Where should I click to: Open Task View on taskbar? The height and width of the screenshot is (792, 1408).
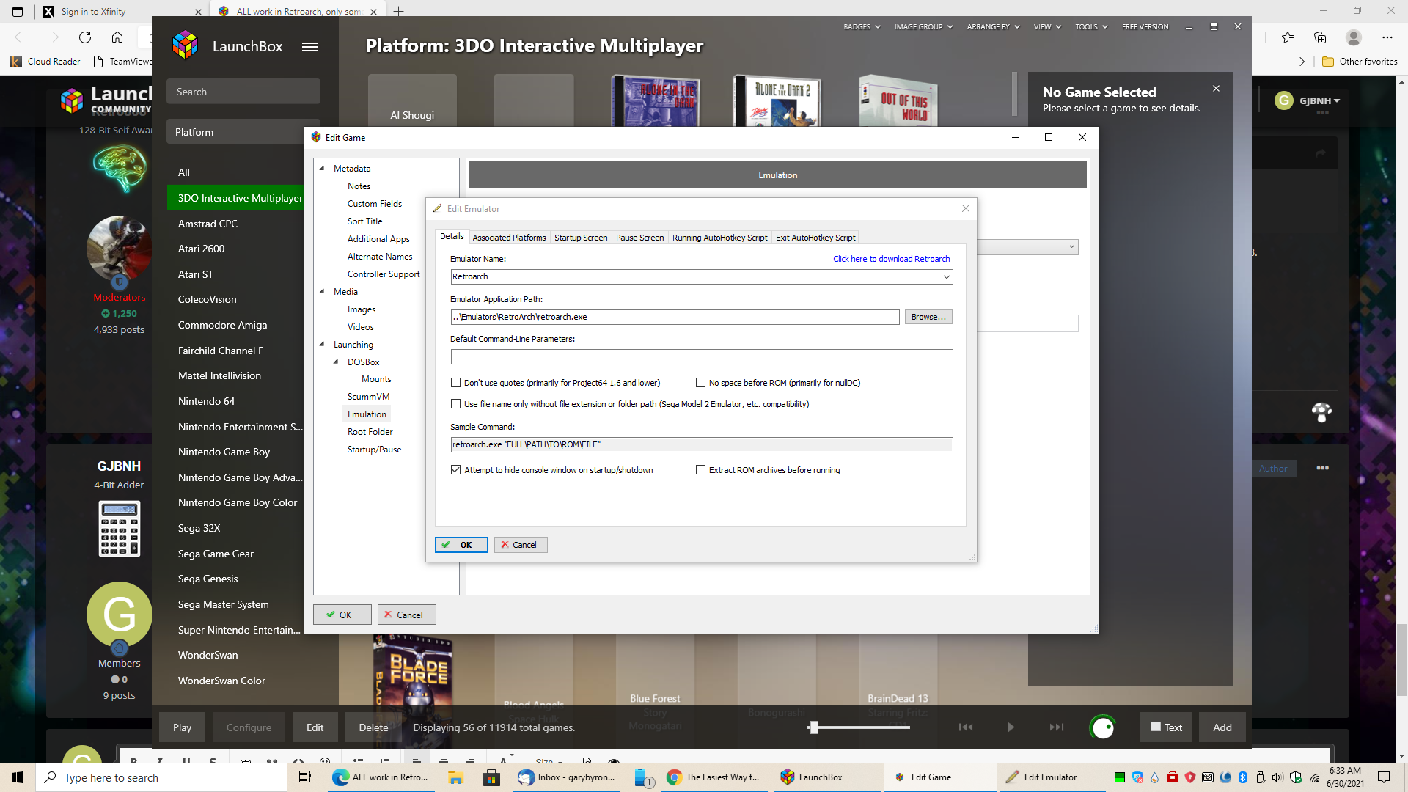[305, 777]
